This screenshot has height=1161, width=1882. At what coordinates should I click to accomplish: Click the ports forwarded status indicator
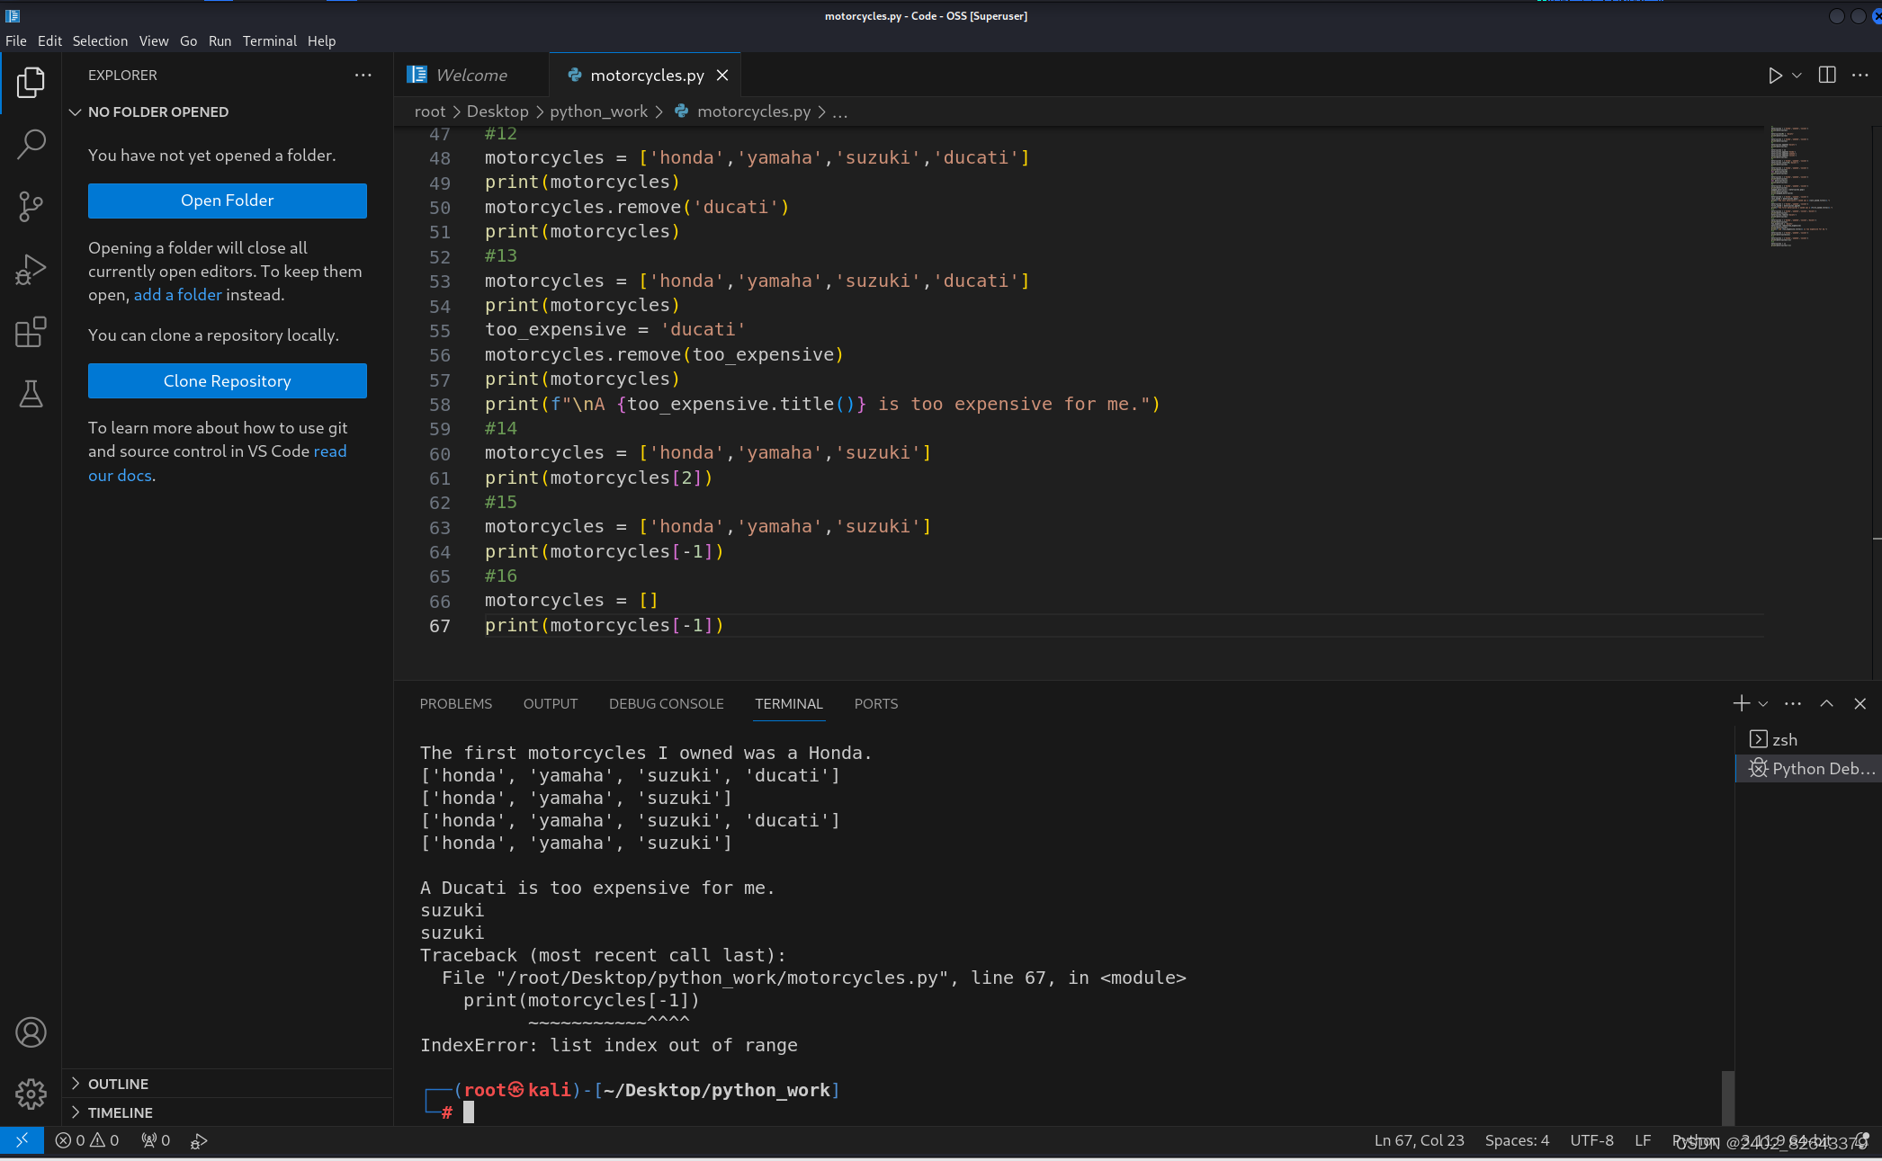point(156,1140)
